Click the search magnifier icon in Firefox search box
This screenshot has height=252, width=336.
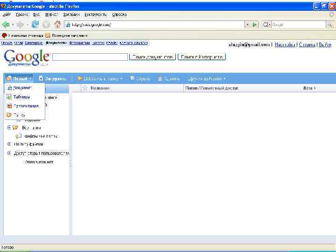point(330,25)
